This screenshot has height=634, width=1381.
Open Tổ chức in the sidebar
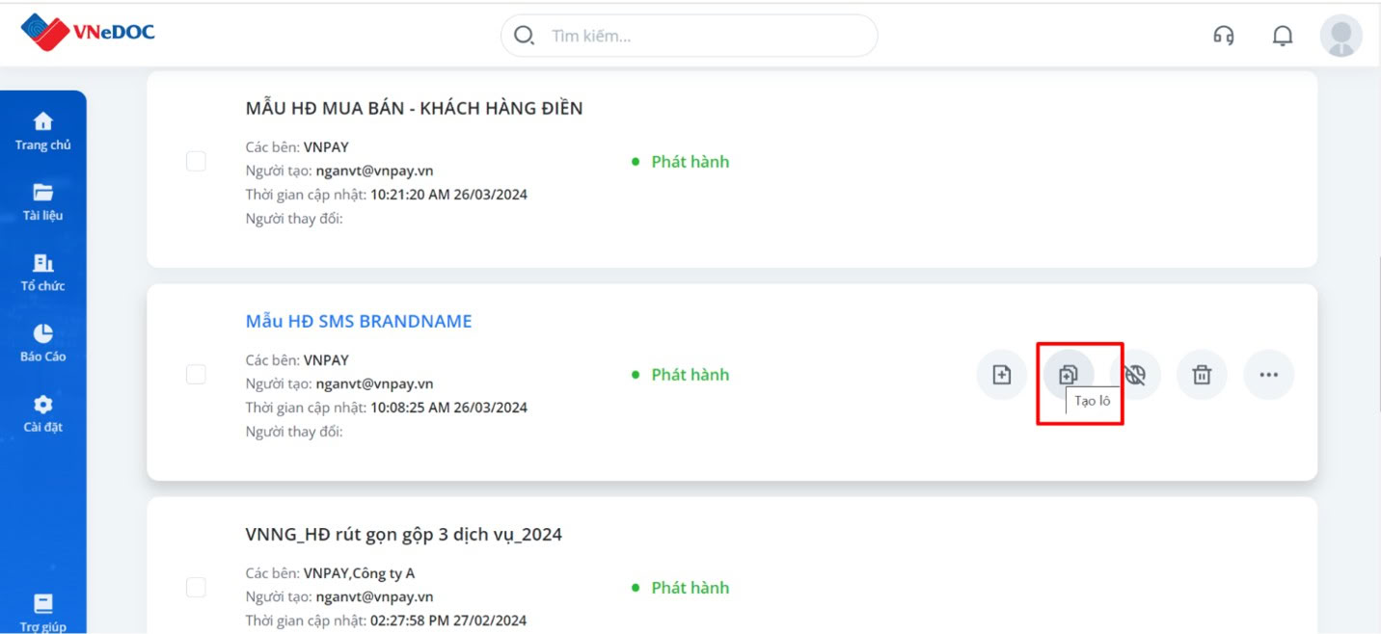click(x=43, y=273)
